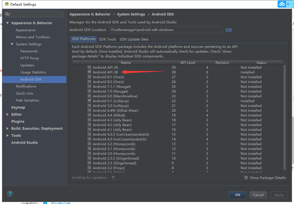Switch to the SDK Tools tab

point(107,39)
